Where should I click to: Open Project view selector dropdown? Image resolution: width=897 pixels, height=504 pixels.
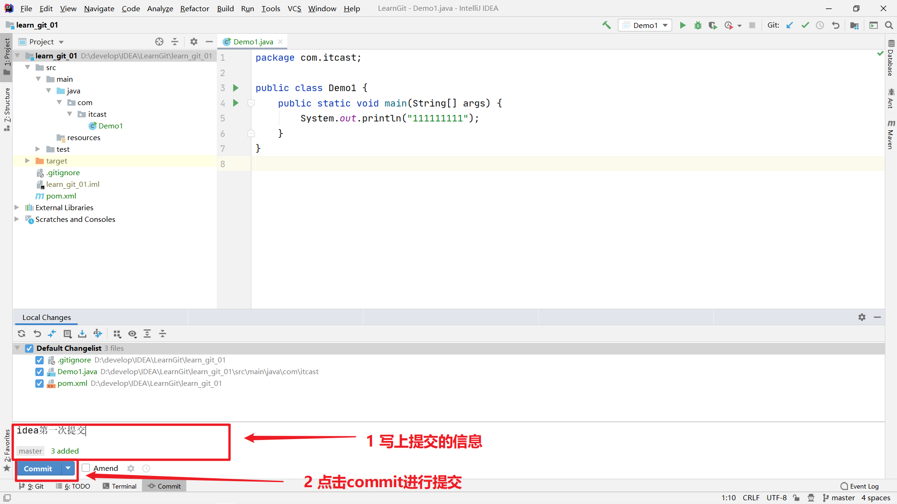click(61, 42)
